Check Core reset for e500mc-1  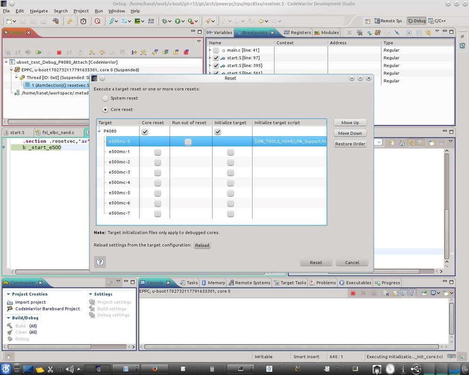pyautogui.click(x=158, y=152)
